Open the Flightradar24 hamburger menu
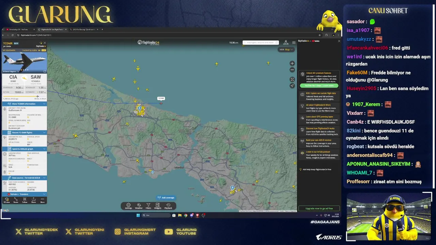This screenshot has height=245, width=436. tap(294, 43)
